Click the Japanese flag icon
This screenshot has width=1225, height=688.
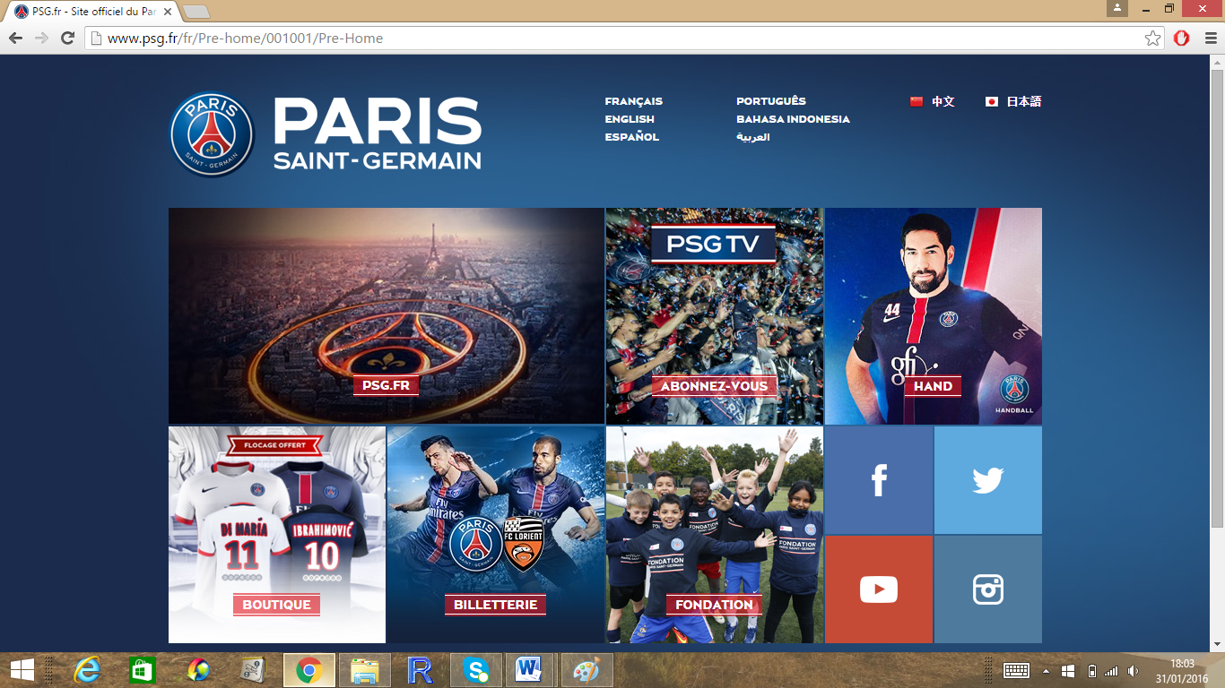[992, 101]
